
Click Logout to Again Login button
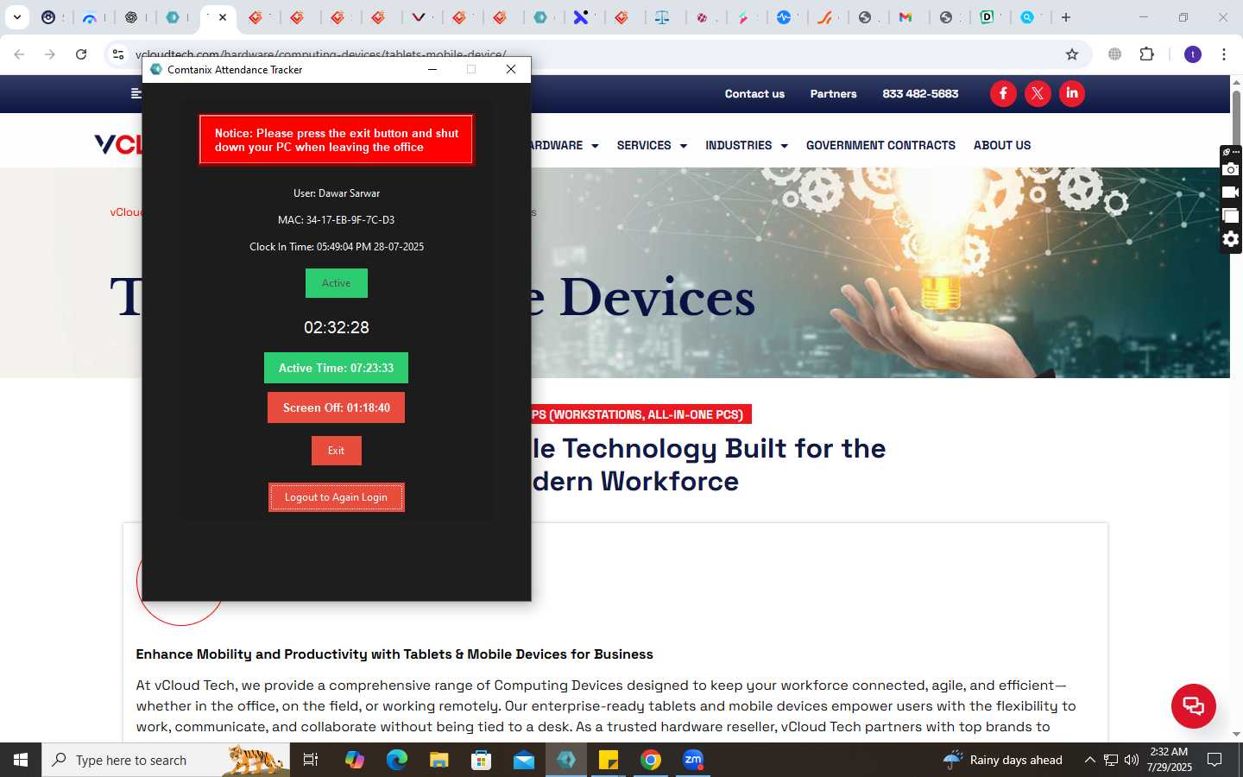coord(336,497)
